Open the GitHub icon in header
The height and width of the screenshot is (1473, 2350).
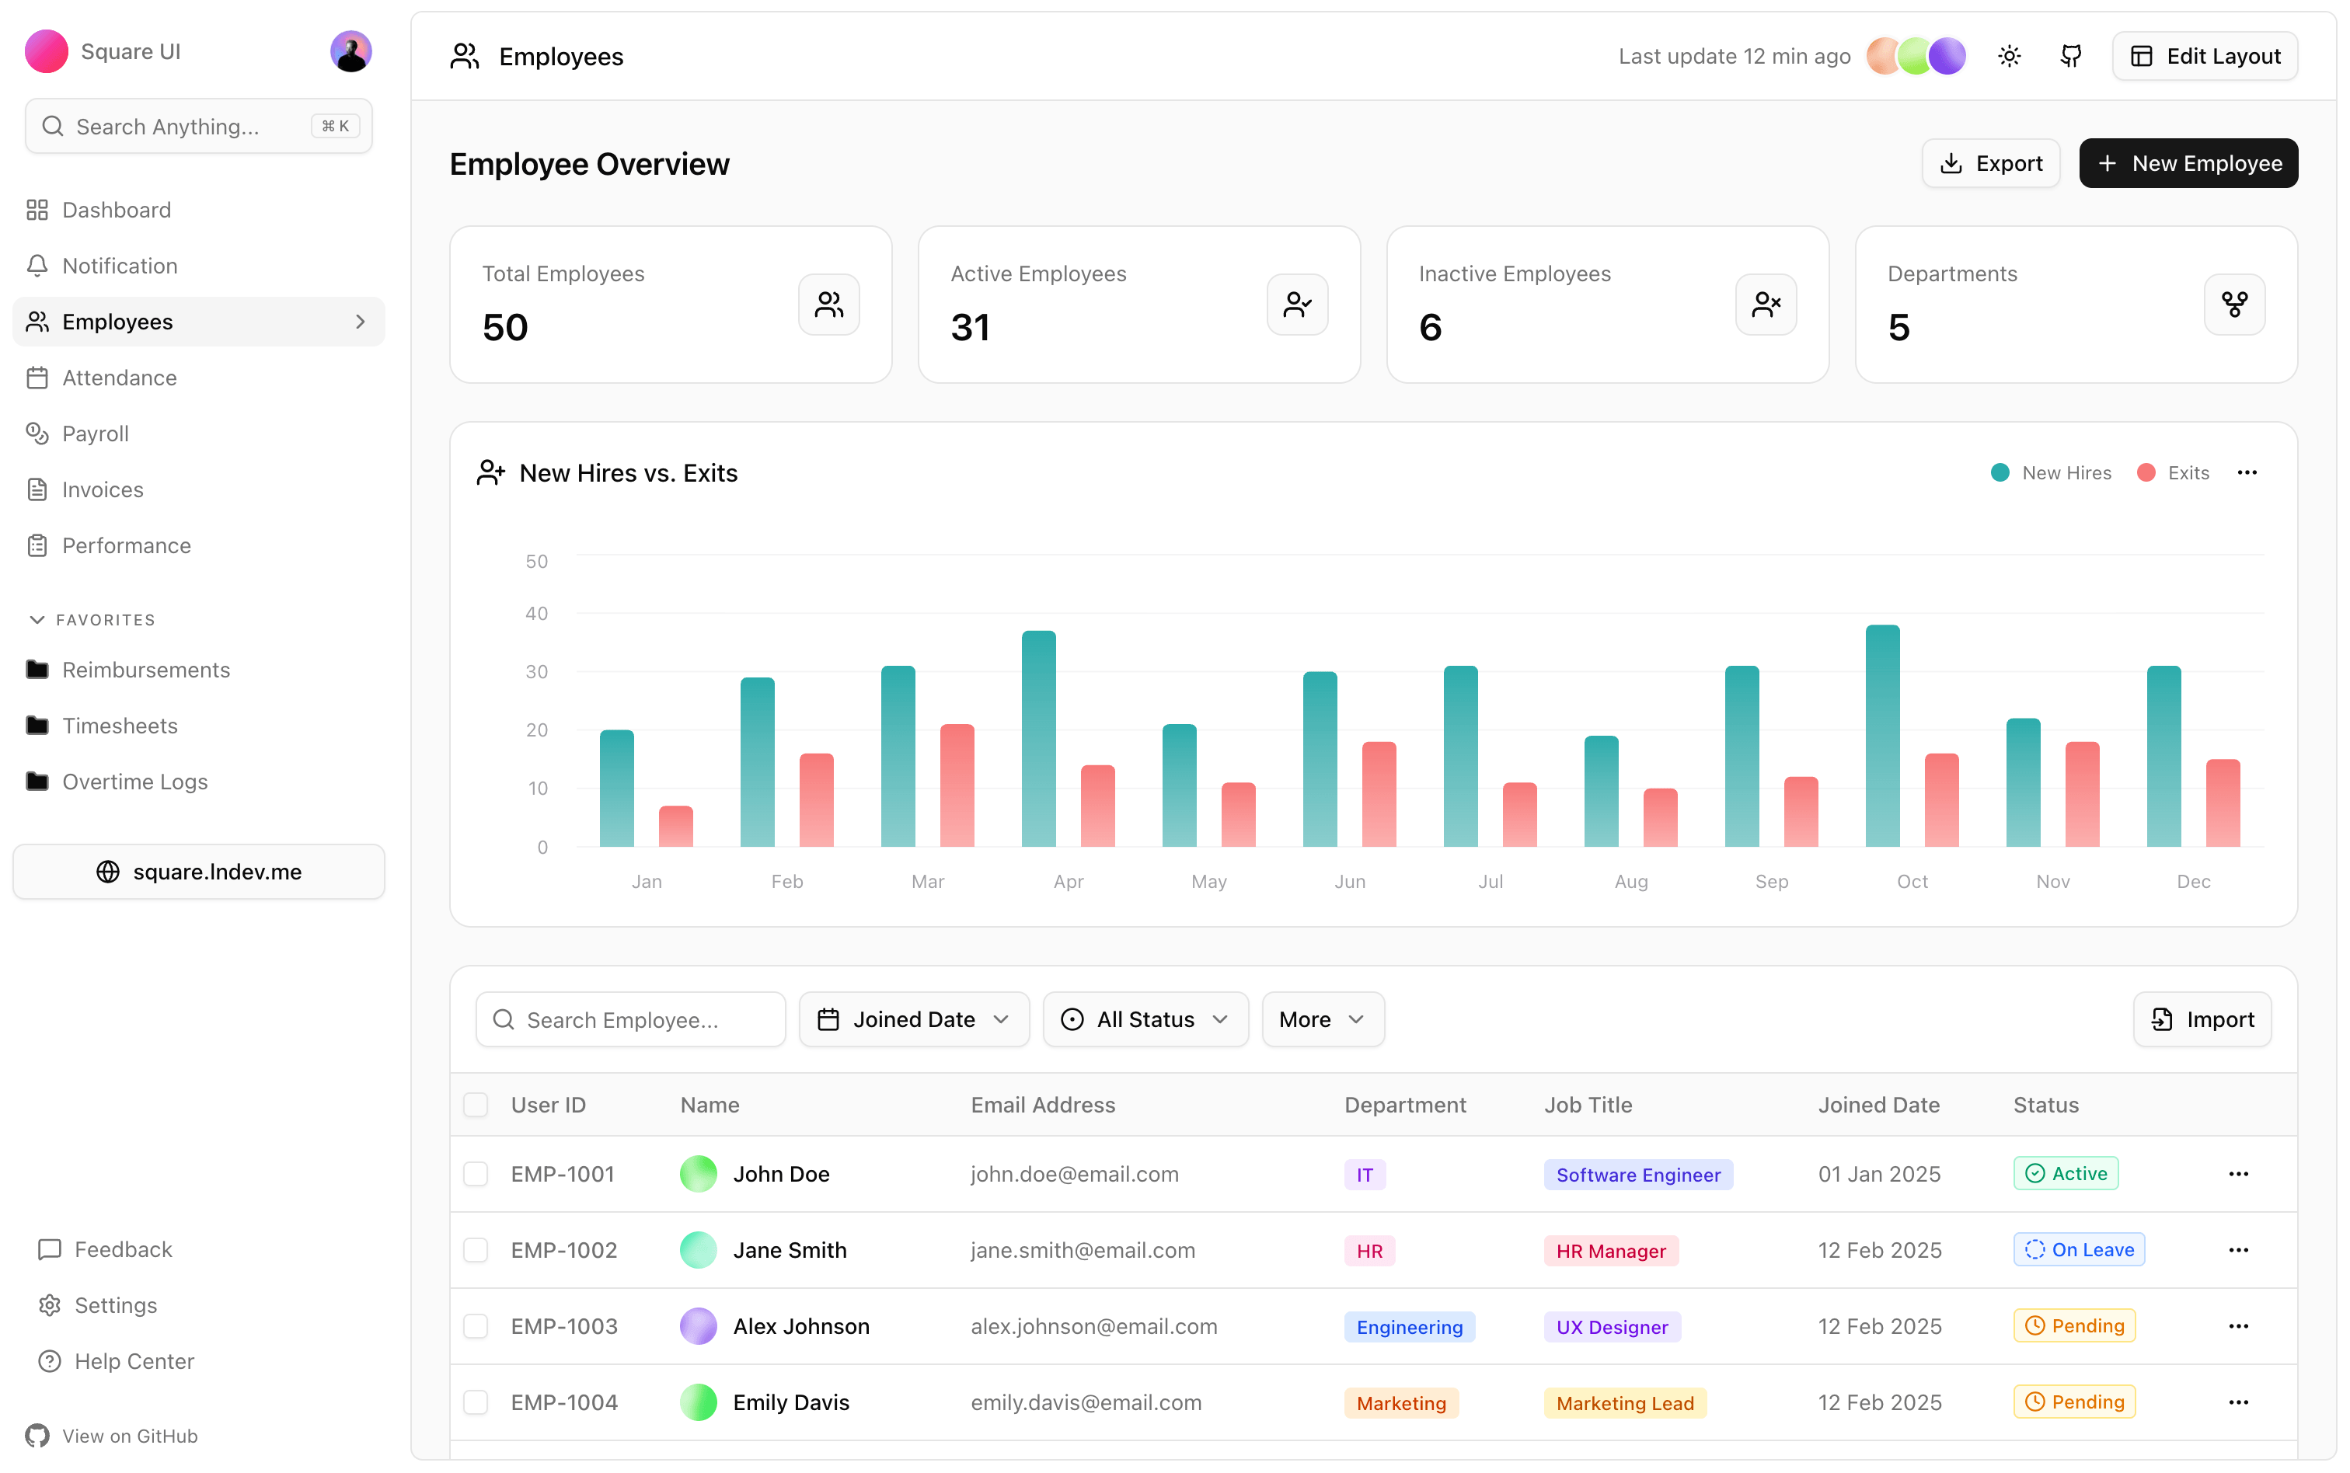(2070, 57)
